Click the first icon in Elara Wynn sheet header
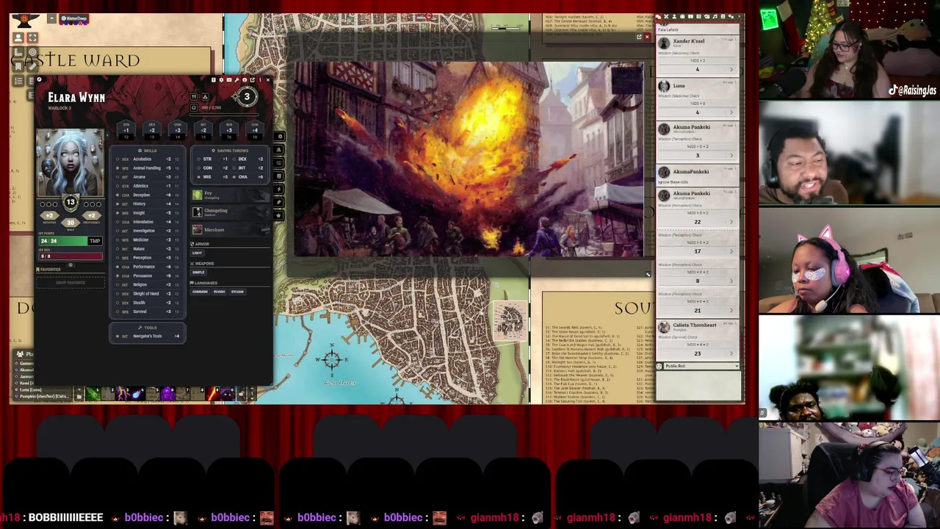The height and width of the screenshot is (529, 940). coord(214,80)
